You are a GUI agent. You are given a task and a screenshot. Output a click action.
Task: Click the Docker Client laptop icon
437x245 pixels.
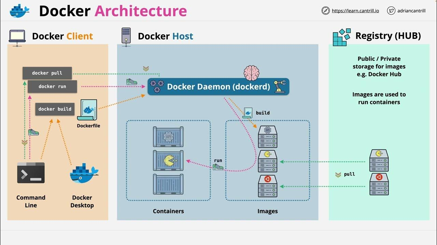click(x=17, y=37)
